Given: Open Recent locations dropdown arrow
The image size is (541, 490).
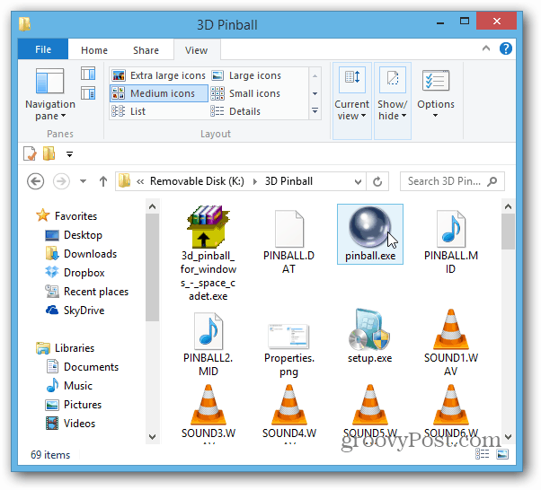Looking at the screenshot, I should pos(83,181).
